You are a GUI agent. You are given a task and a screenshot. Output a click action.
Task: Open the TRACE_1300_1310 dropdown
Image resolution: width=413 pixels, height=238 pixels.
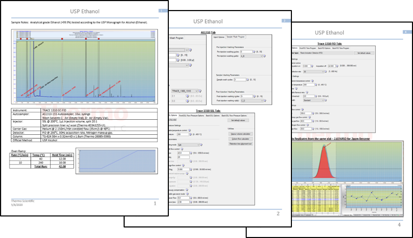tap(184, 91)
